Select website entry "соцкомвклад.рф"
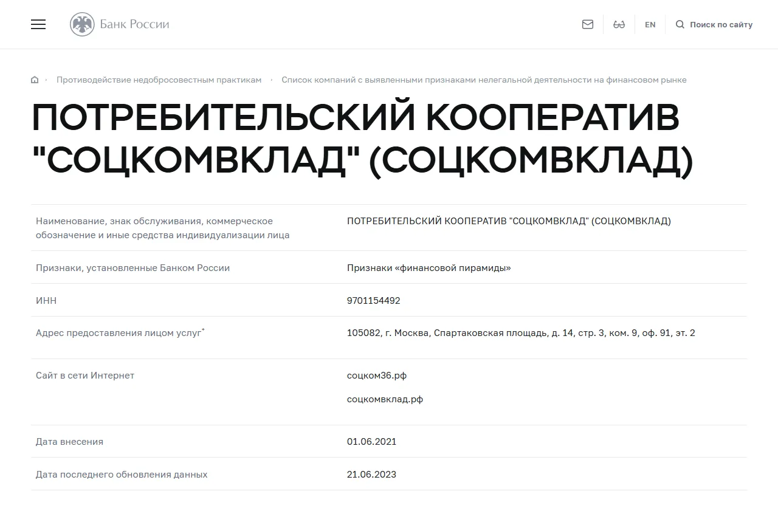 click(x=385, y=399)
